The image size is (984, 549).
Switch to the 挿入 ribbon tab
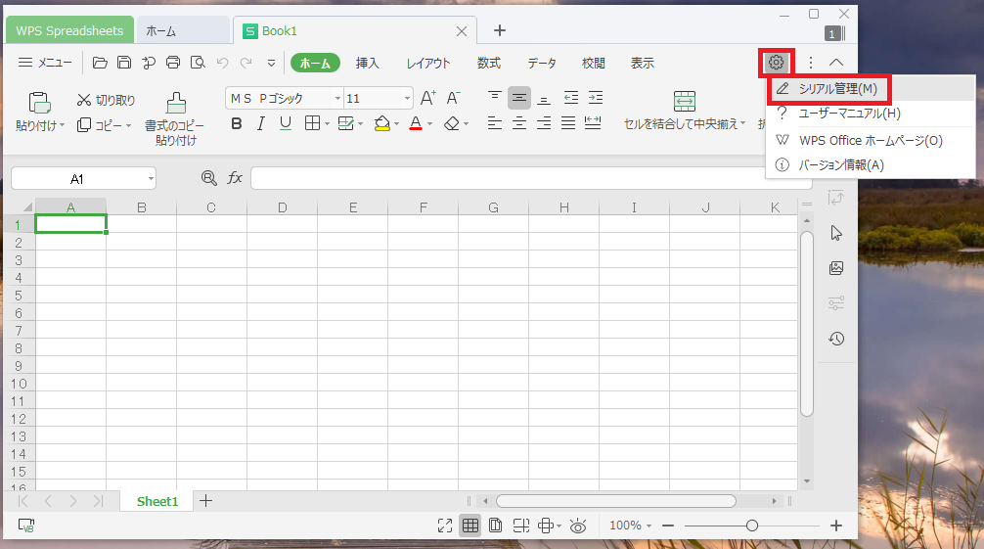[368, 63]
